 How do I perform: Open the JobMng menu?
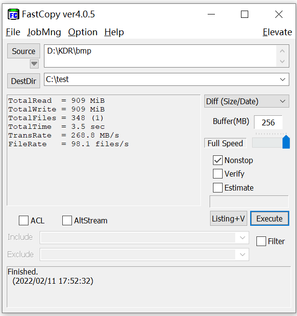pyautogui.click(x=44, y=32)
